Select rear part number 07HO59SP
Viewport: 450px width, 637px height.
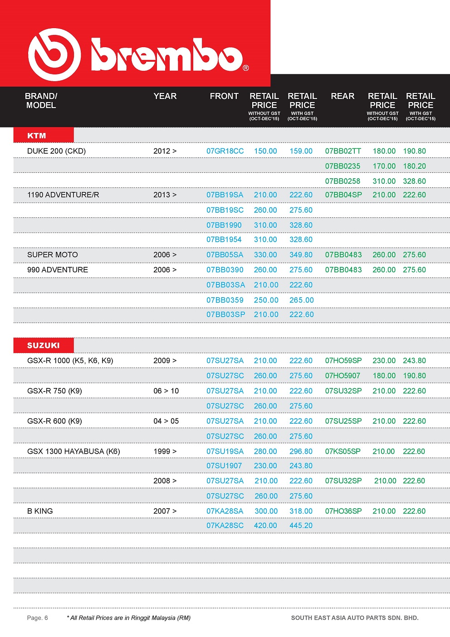[343, 361]
